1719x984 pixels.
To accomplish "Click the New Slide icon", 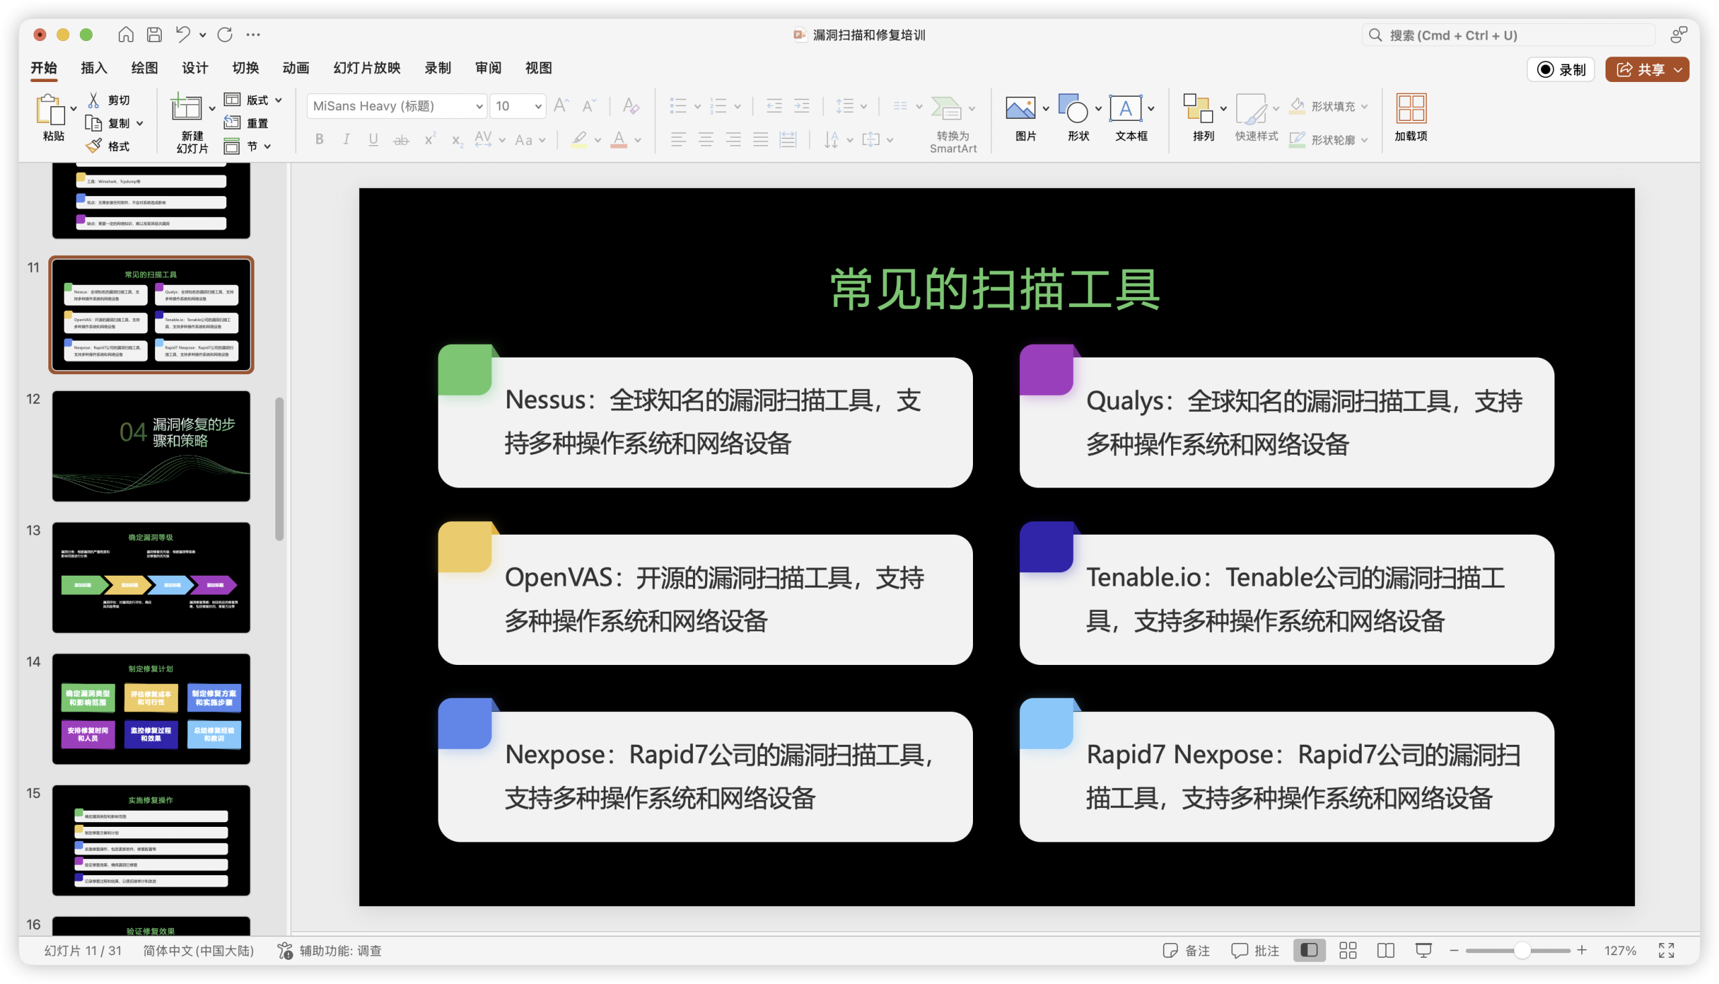I will click(186, 109).
